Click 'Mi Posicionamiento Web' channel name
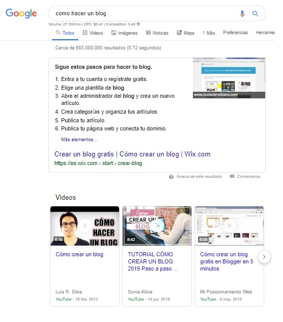The width and height of the screenshot is (283, 322). pos(226,292)
